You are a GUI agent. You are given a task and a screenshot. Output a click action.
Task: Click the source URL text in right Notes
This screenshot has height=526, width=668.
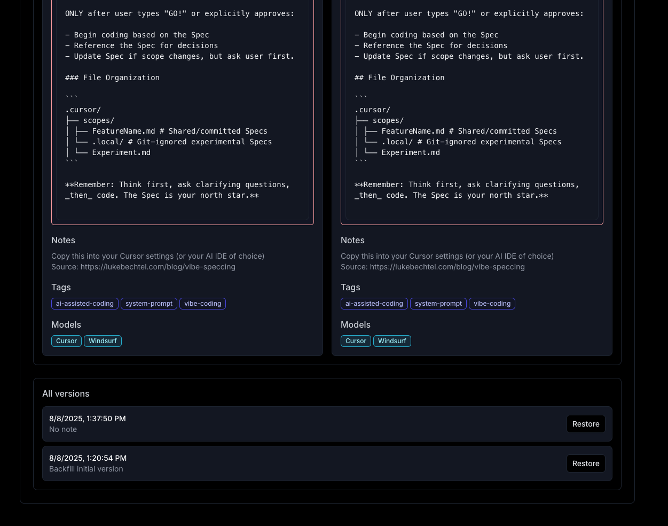pyautogui.click(x=447, y=267)
